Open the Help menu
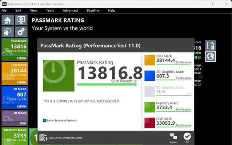 click(112, 10)
